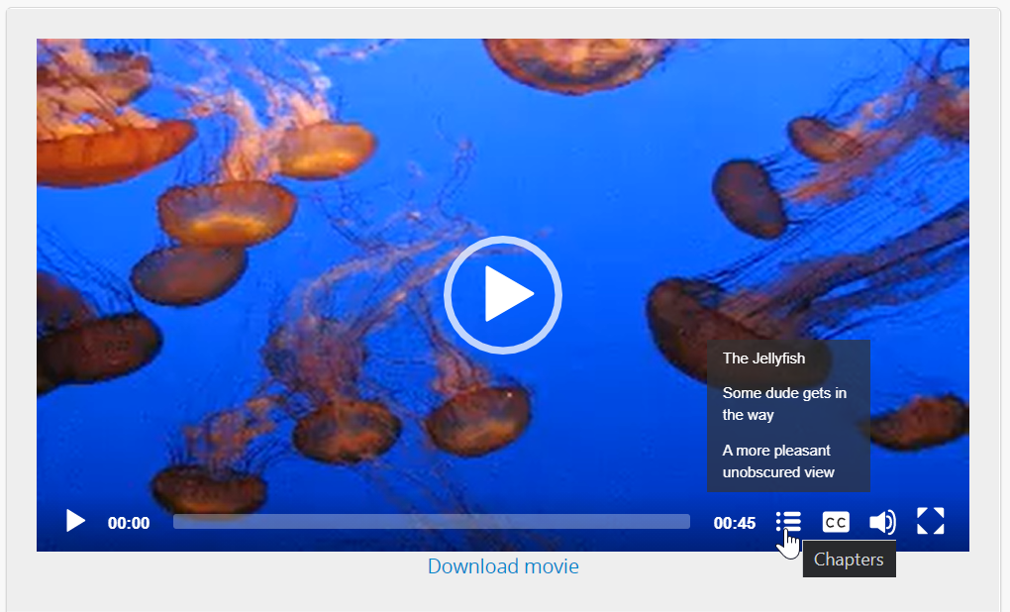Open the Chapters list icon
Screen dimensions: 1010x612
(x=788, y=522)
